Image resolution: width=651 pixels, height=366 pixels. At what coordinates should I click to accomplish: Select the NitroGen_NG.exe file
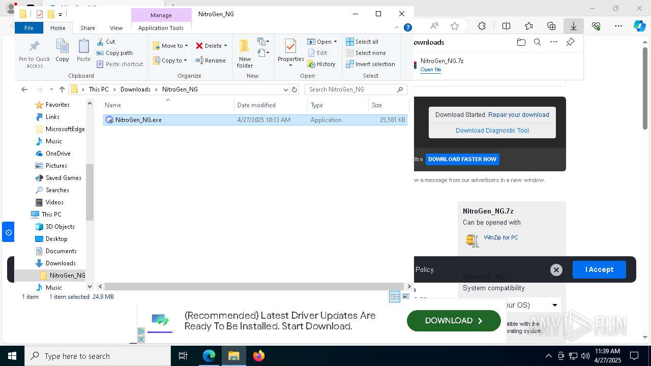(255, 120)
